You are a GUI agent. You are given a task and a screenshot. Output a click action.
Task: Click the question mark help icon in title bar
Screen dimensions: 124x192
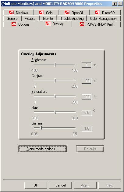(x=114, y=4)
